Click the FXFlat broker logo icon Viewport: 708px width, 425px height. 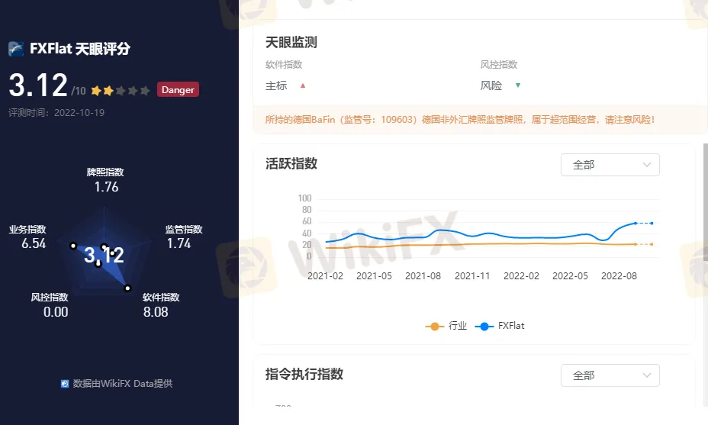pyautogui.click(x=16, y=49)
